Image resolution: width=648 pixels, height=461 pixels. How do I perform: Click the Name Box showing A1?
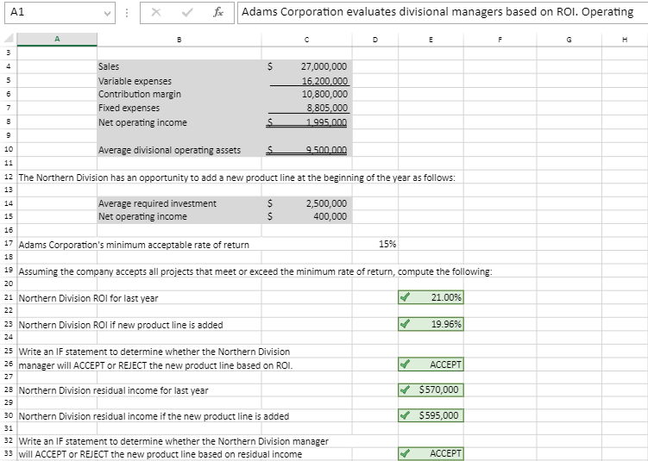(x=60, y=13)
